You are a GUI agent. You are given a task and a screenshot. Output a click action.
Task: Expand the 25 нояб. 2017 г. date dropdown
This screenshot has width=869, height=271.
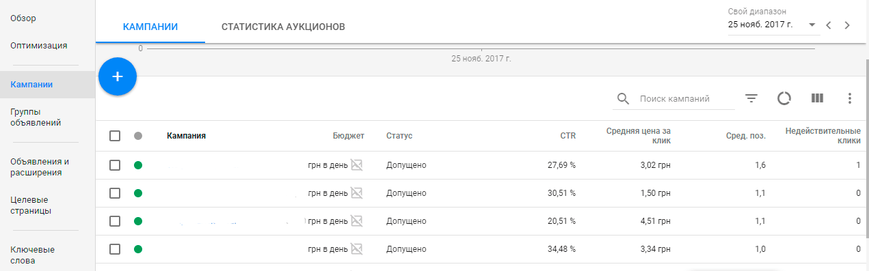pyautogui.click(x=773, y=25)
